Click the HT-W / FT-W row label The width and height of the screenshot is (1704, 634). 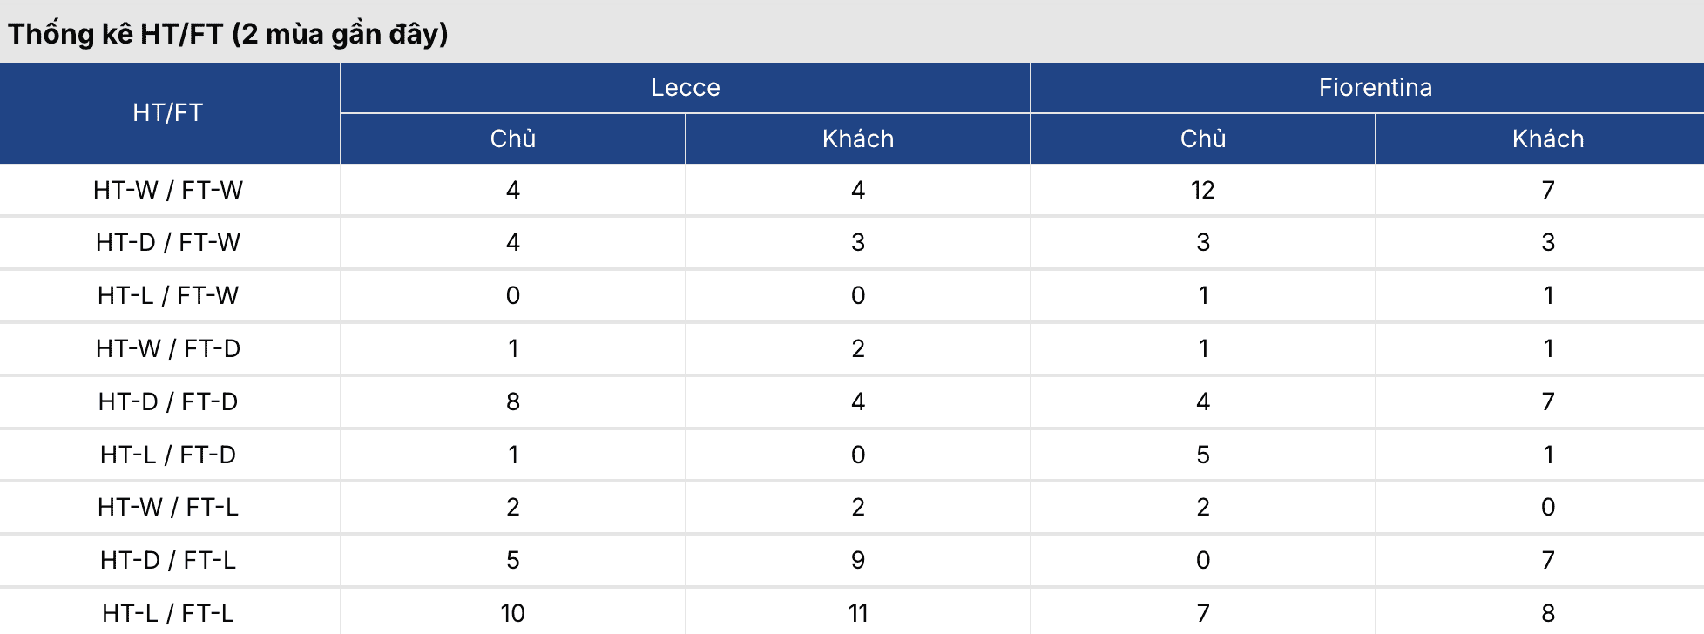point(168,190)
